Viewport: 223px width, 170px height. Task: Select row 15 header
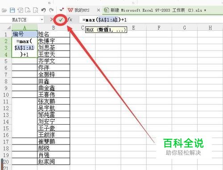click(x=6, y=128)
